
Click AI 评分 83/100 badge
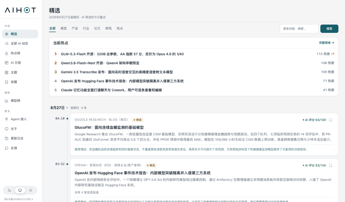(x=314, y=166)
